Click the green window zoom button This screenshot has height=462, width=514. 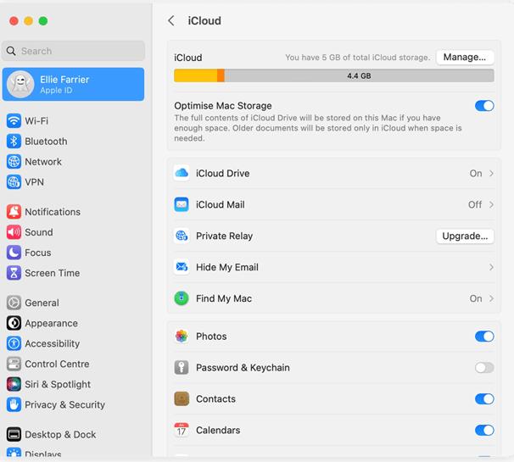coord(43,21)
